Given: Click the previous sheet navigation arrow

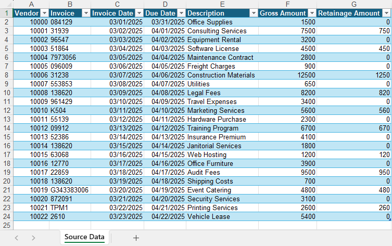Looking at the screenshot, I should click(x=17, y=238).
